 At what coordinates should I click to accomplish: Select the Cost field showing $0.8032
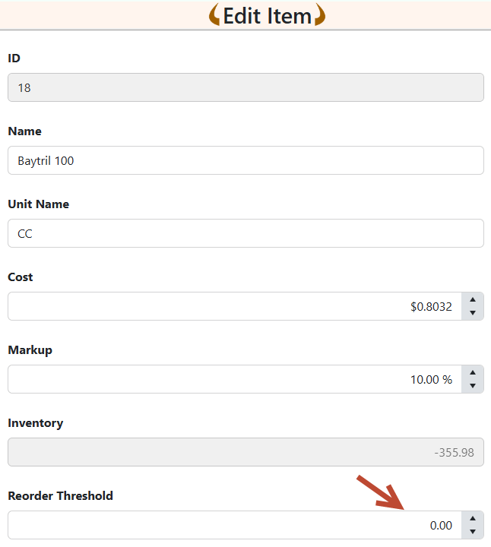tap(234, 306)
